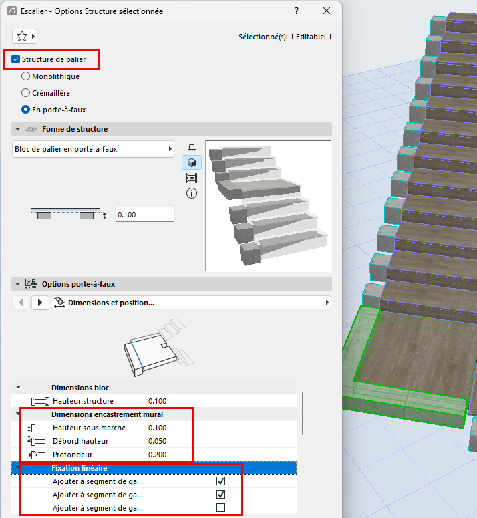Open the Favorites star button
Image resolution: width=477 pixels, height=518 pixels.
tap(25, 36)
